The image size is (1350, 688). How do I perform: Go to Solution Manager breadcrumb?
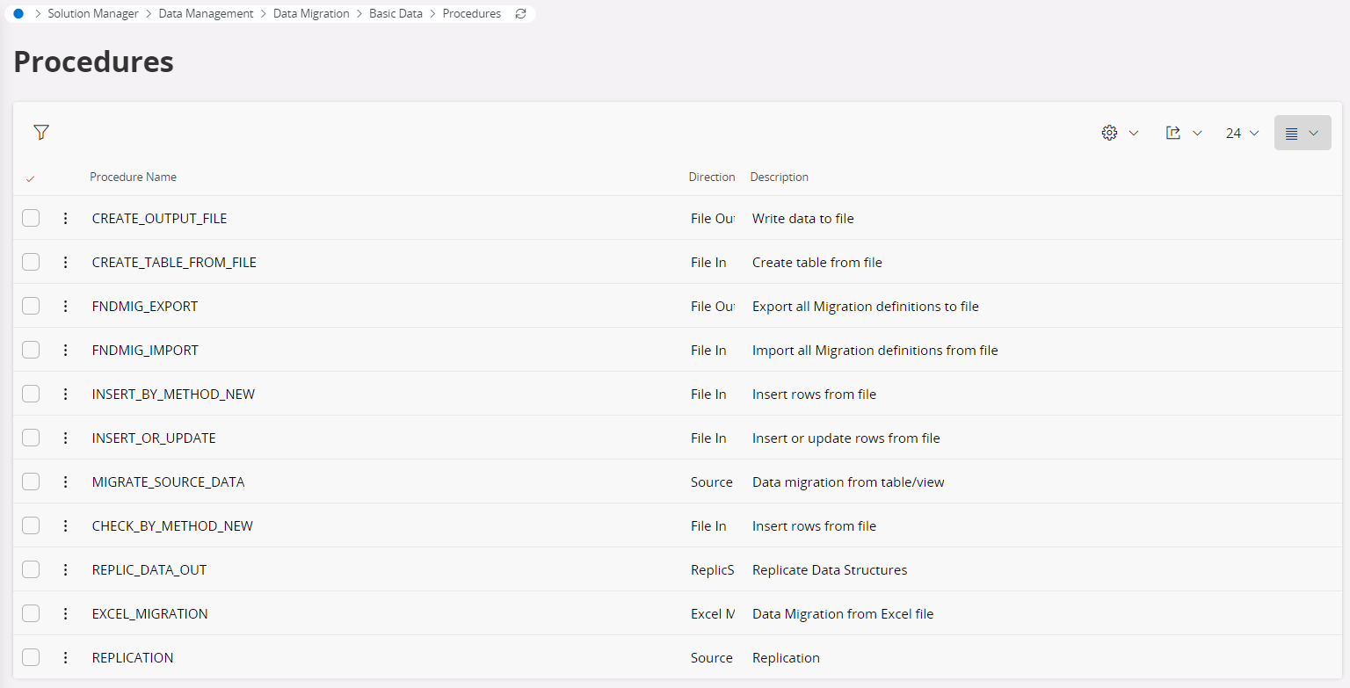93,14
